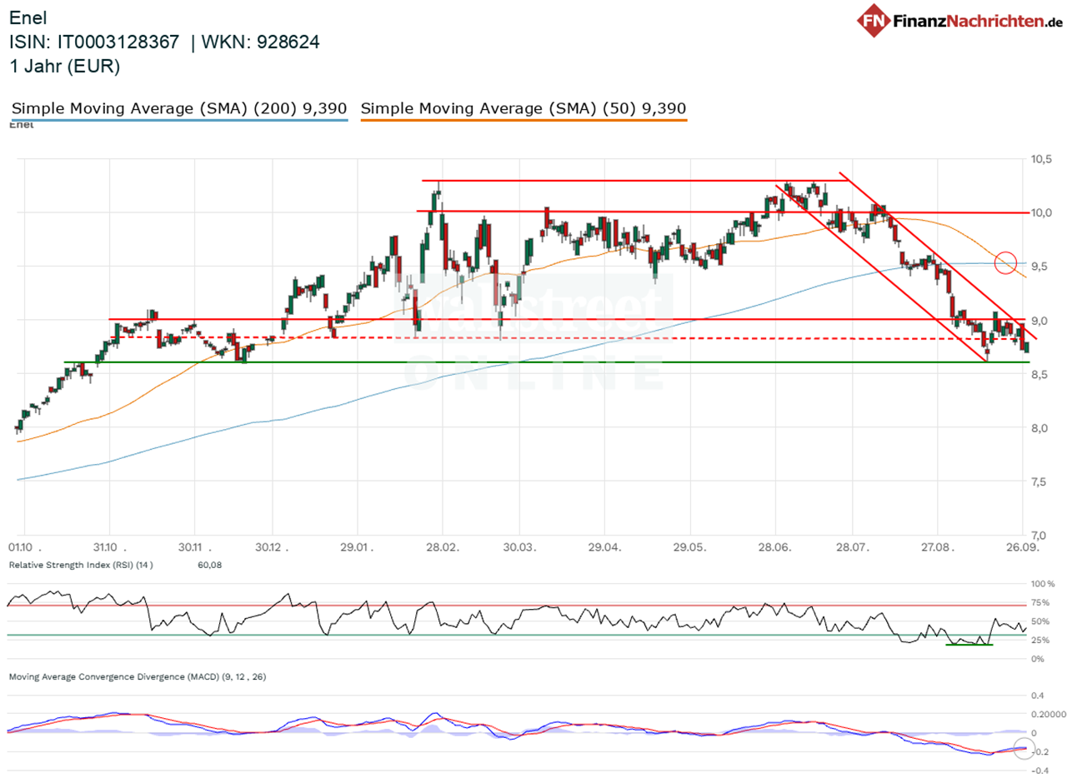This screenshot has height=783, width=1067.
Task: Click the 25% RSI axis label
Action: (x=1041, y=640)
